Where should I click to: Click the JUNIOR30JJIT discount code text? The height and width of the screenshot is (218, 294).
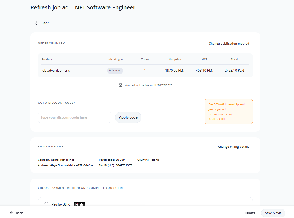pyautogui.click(x=217, y=119)
